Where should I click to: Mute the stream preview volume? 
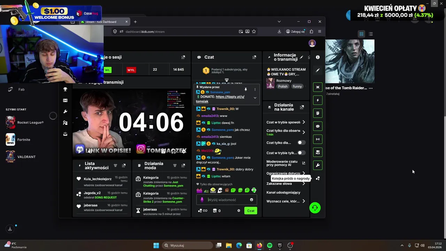[x=90, y=151]
